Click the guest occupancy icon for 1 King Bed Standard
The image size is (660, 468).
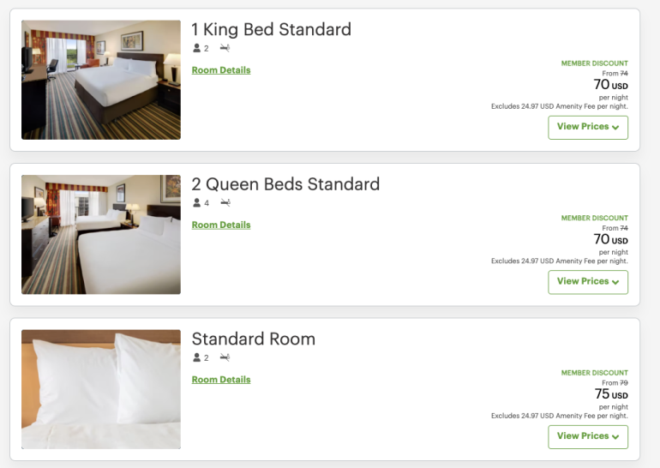[x=196, y=49]
